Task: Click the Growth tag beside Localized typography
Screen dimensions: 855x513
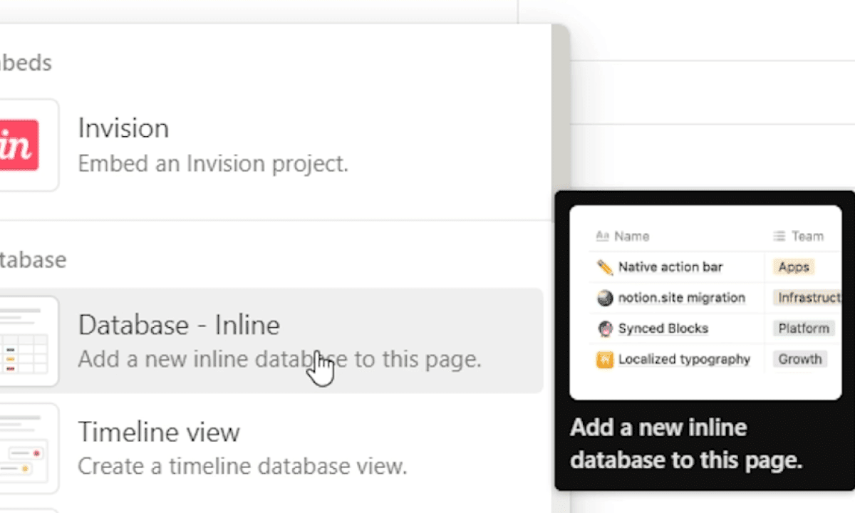Action: [x=799, y=359]
